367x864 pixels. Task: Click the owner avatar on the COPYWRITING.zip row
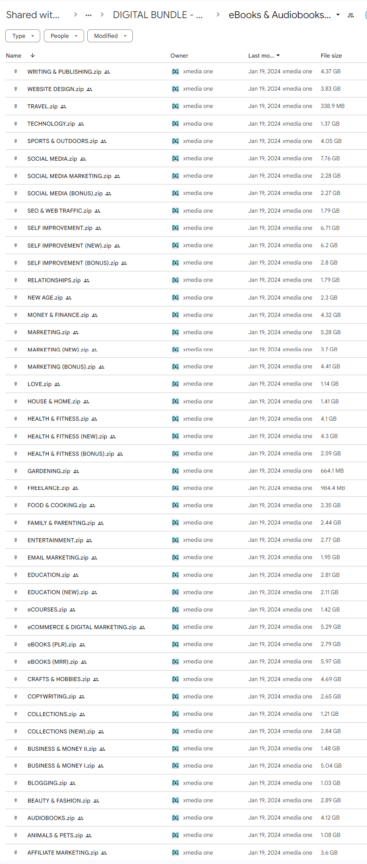[175, 696]
